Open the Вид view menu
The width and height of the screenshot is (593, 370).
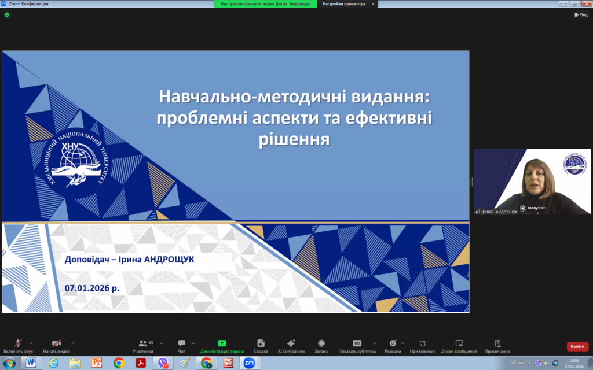pos(580,15)
